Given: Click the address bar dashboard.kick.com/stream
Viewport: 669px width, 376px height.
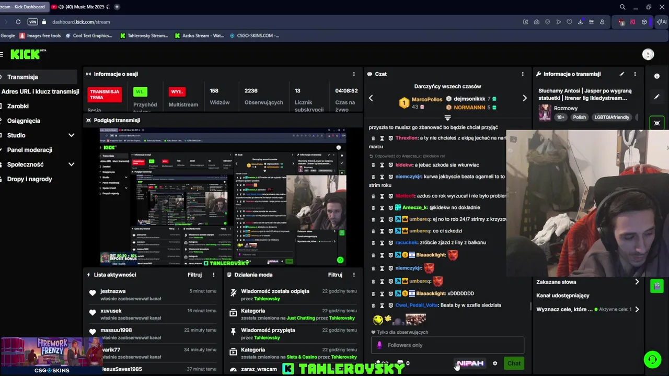Looking at the screenshot, I should [x=81, y=22].
